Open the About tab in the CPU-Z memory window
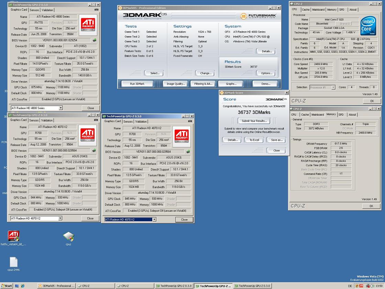Screen dimensions: 385x289 coord(352,115)
